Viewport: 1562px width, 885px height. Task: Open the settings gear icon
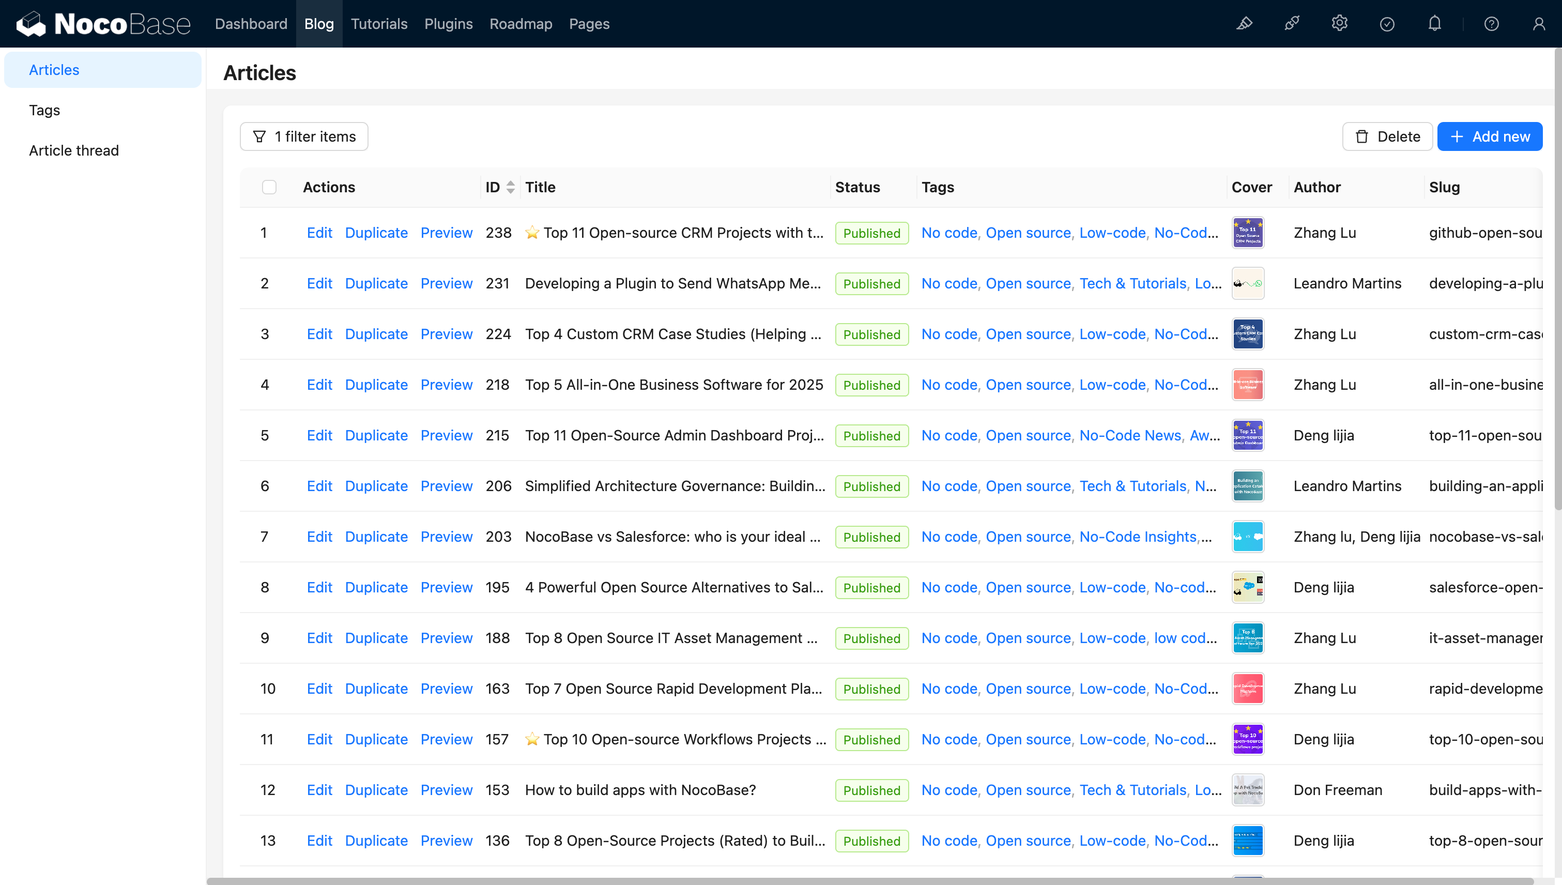pyautogui.click(x=1340, y=24)
